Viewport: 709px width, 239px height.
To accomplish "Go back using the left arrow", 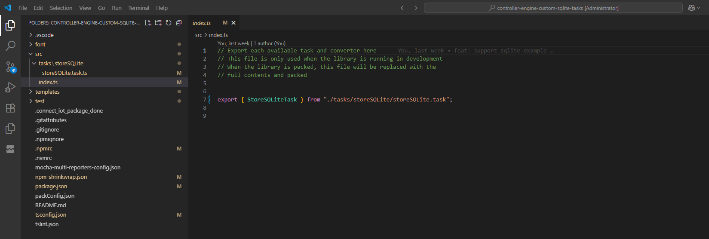I will coord(403,8).
